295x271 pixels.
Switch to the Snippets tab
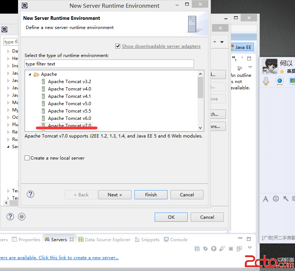(x=147, y=239)
